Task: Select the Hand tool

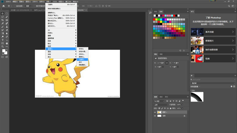Action: point(7,43)
